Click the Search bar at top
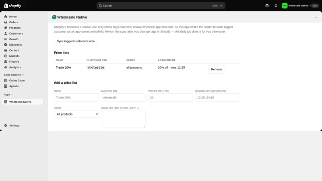The image size is (322, 181). [x=161, y=6]
